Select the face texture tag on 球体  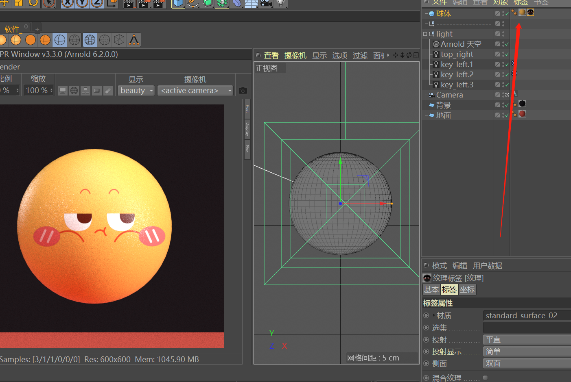[x=530, y=12]
